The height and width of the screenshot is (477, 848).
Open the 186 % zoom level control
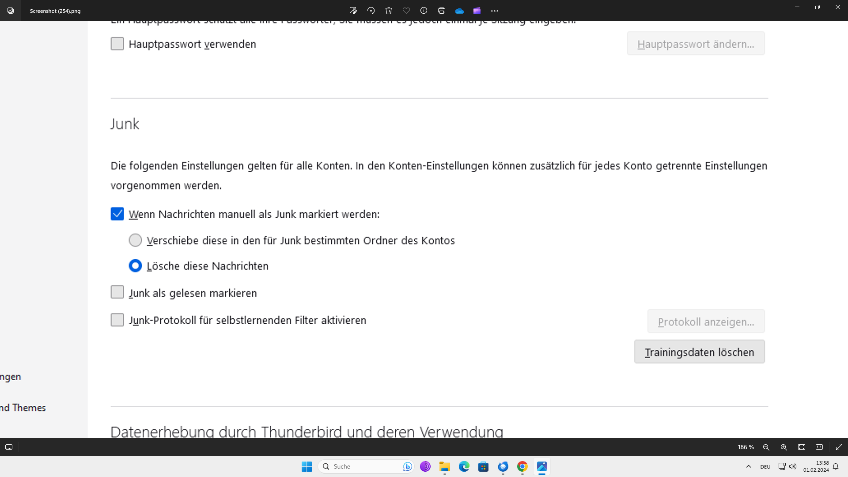point(746,447)
